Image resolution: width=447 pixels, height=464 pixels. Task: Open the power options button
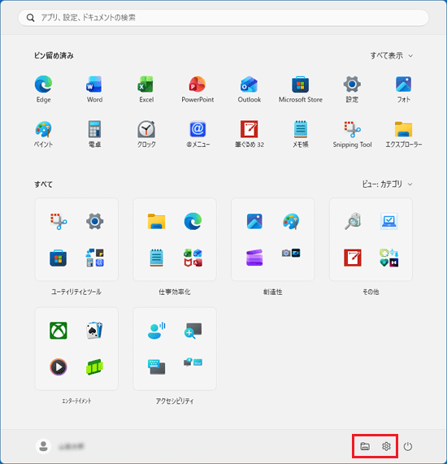tap(408, 446)
